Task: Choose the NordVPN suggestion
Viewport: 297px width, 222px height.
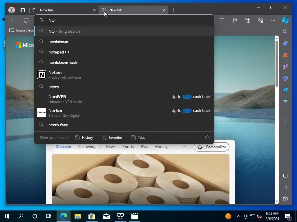Action: pyautogui.click(x=124, y=99)
